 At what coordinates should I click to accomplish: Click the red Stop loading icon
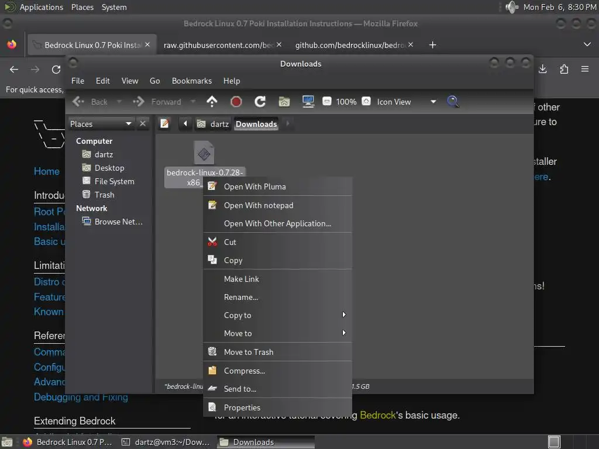point(236,102)
